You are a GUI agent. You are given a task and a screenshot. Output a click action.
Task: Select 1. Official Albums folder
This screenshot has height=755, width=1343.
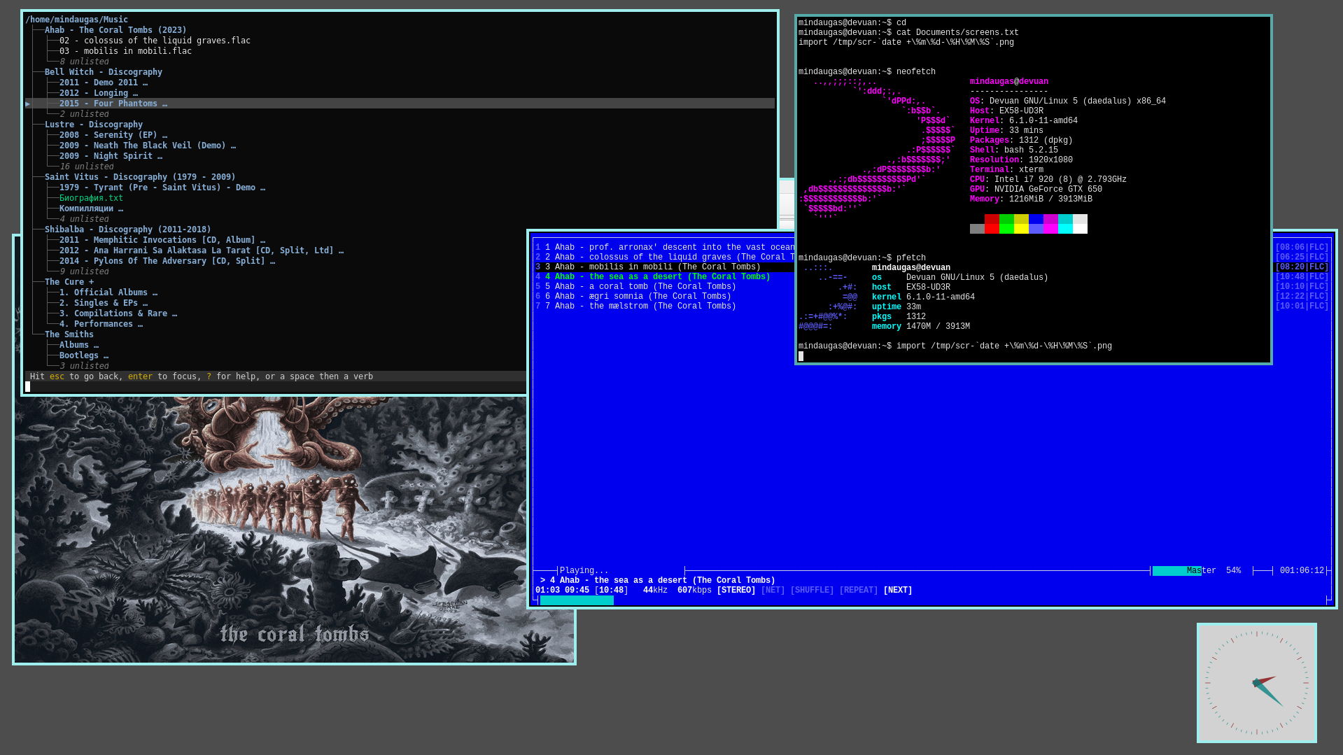click(108, 292)
